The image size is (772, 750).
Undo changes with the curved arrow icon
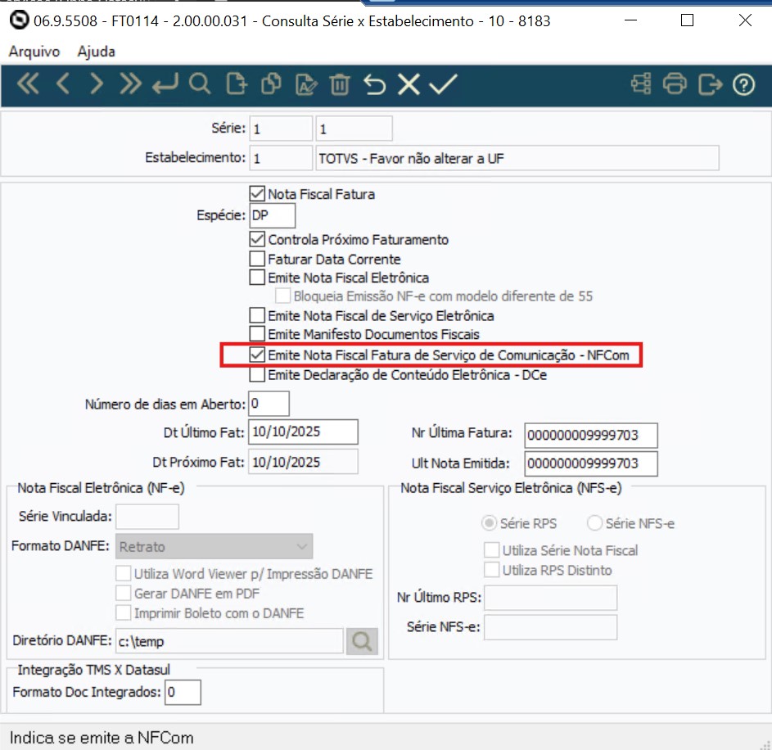point(374,84)
